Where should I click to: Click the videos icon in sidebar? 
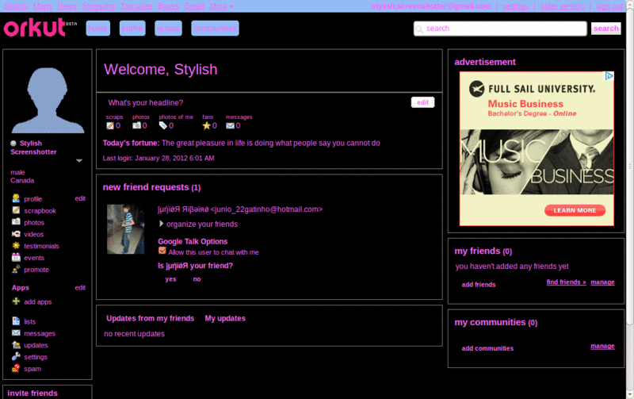tap(16, 233)
